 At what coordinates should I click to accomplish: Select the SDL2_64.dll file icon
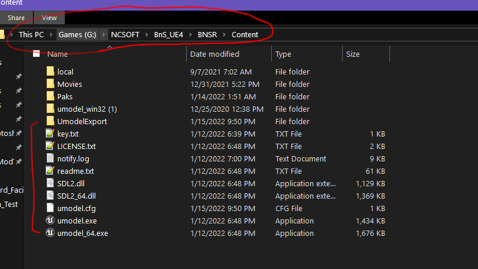[x=50, y=196]
